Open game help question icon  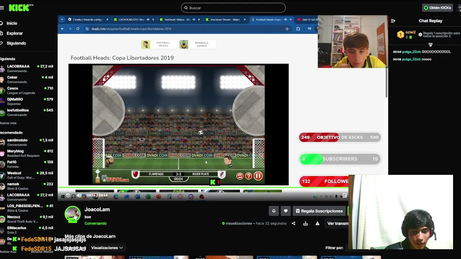pyautogui.click(x=249, y=176)
